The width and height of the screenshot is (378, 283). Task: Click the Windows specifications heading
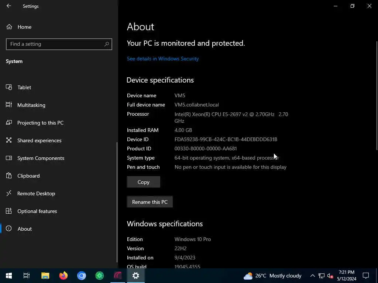click(165, 224)
